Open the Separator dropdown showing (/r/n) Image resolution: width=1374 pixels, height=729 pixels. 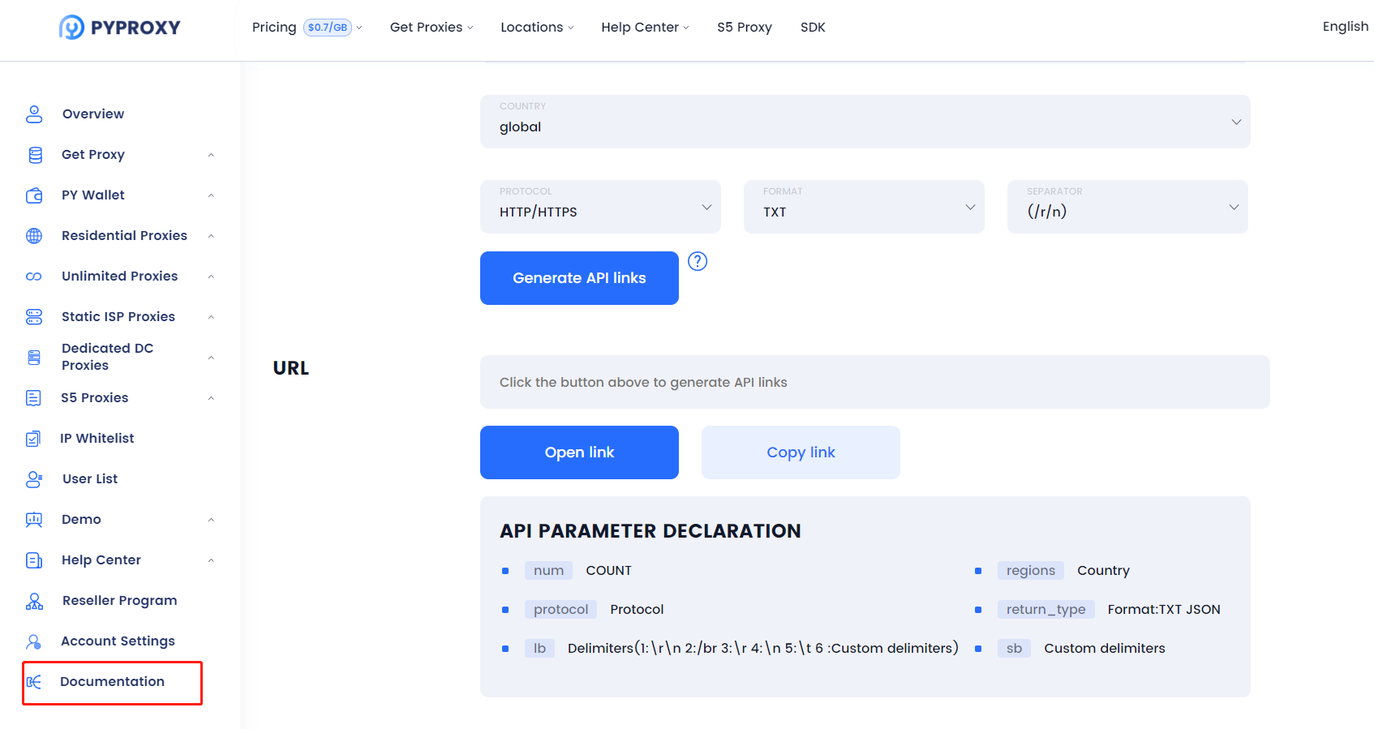[1127, 207]
